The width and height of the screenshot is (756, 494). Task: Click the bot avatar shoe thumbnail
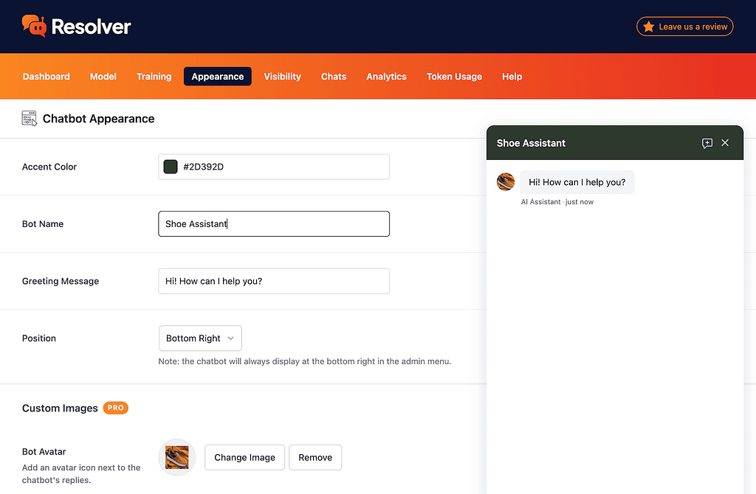tap(177, 457)
